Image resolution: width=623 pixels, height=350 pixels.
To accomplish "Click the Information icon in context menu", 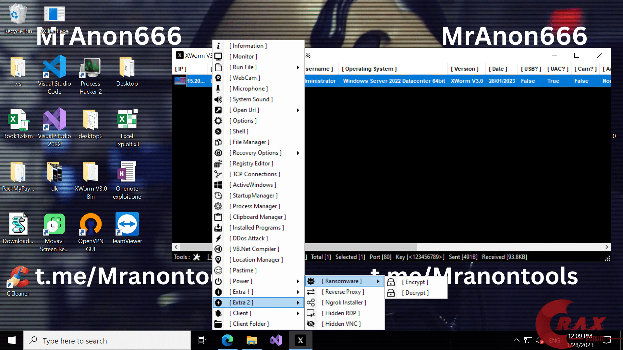I will click(218, 46).
